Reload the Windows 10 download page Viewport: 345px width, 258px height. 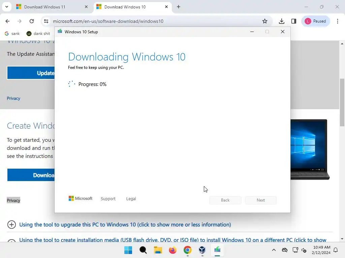pos(32,21)
